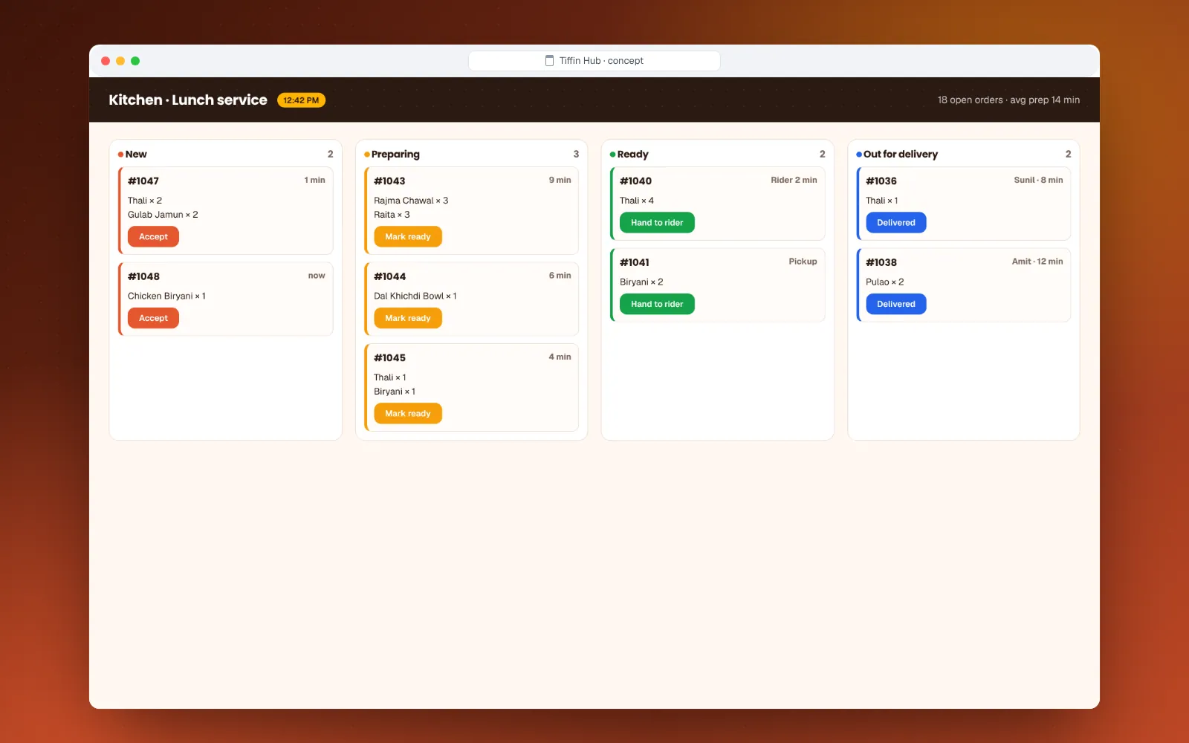Viewport: 1189px width, 743px height.
Task: Hand order #1040 to rider
Action: (657, 223)
